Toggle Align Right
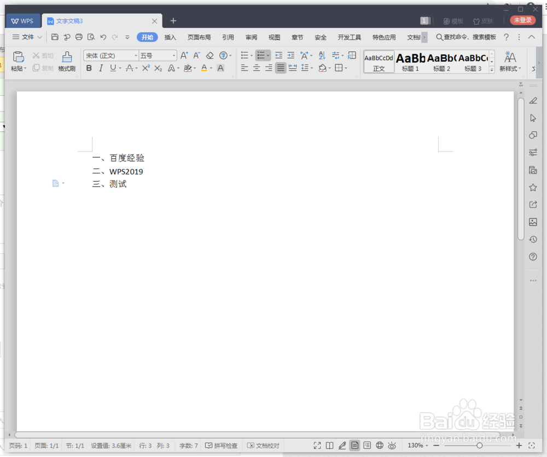 [269, 68]
